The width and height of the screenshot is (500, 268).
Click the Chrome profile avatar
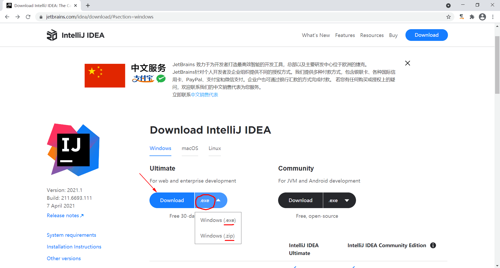pyautogui.click(x=483, y=17)
